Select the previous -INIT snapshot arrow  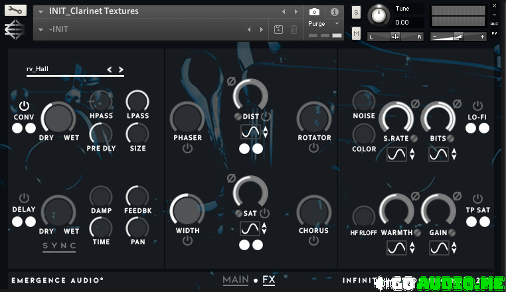tap(249, 30)
